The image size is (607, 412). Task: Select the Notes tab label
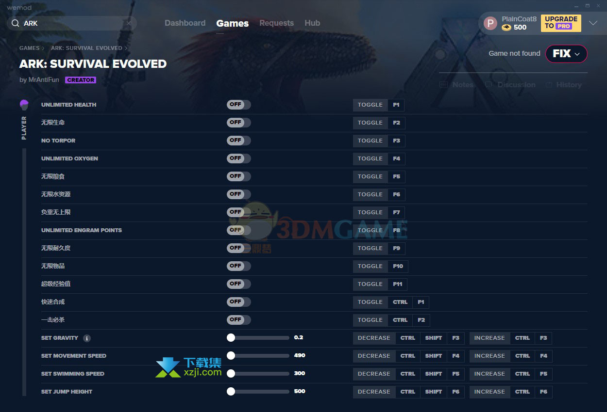pyautogui.click(x=463, y=85)
